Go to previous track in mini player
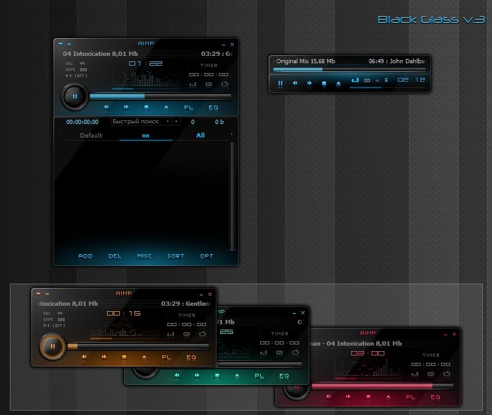The height and width of the screenshot is (415, 492). 295,83
